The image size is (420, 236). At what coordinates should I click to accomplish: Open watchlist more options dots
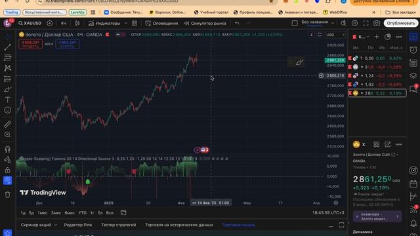click(x=399, y=37)
